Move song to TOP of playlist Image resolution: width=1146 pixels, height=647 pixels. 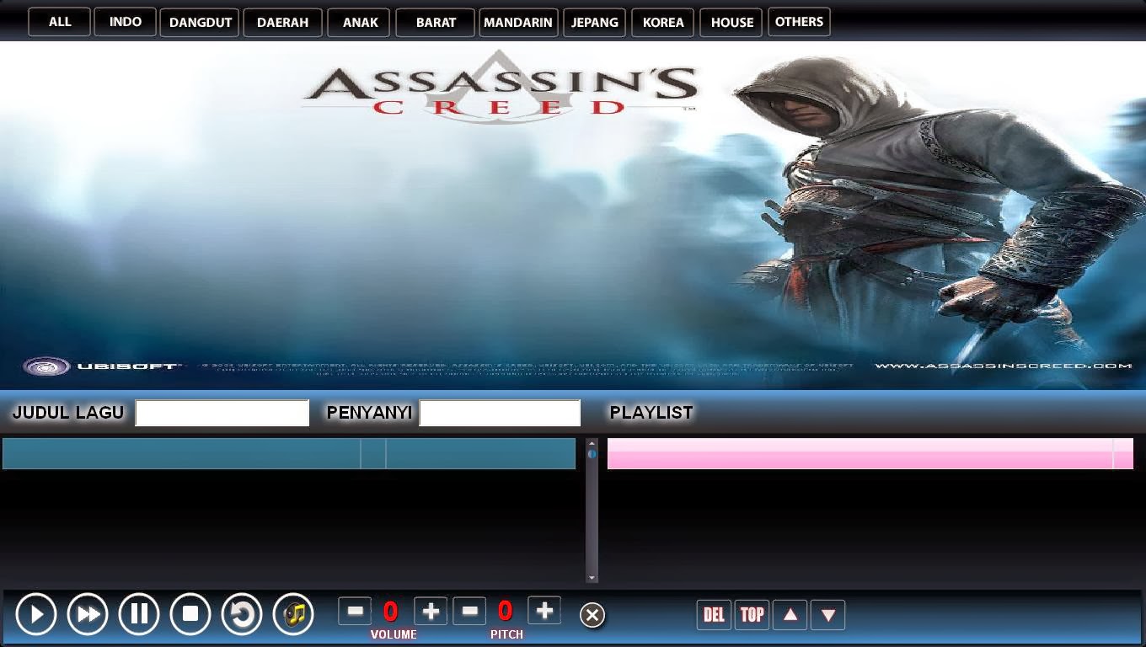[x=752, y=614]
